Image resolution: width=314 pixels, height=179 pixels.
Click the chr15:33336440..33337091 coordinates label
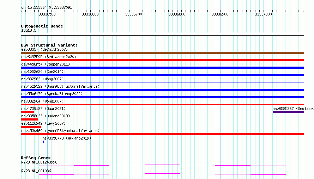click(47, 8)
